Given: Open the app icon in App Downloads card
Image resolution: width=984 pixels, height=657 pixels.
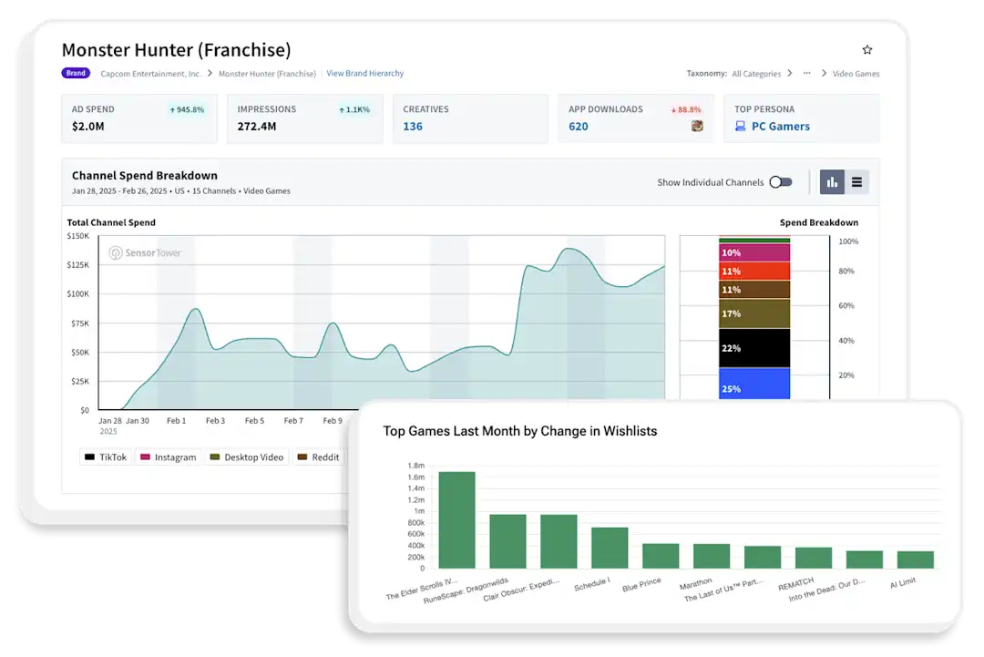Looking at the screenshot, I should click(697, 126).
